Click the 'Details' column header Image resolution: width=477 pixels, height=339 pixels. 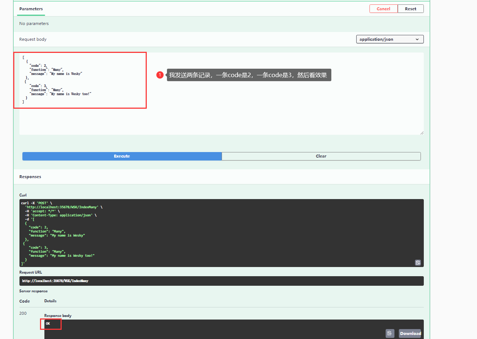pyautogui.click(x=50, y=301)
